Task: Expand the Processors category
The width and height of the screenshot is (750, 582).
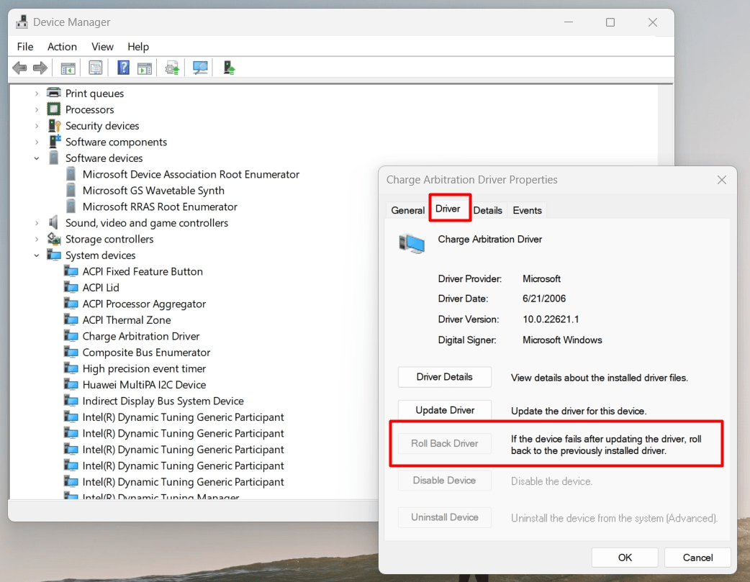Action: coord(37,109)
